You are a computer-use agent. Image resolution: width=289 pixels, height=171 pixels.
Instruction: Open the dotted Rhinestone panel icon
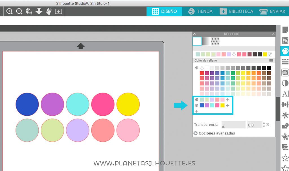tap(285, 158)
